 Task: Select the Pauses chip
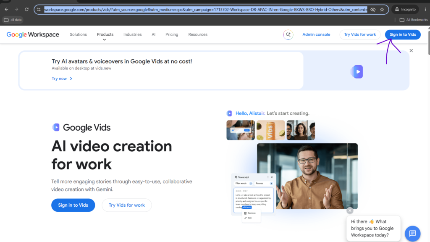pos(264,183)
